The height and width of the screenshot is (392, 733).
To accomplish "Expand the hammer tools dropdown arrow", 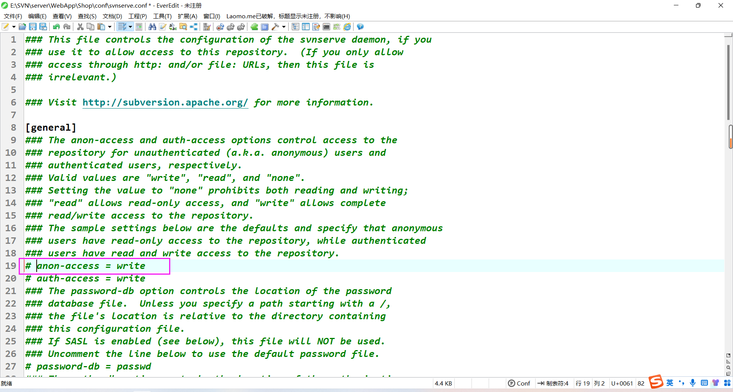I will click(284, 27).
